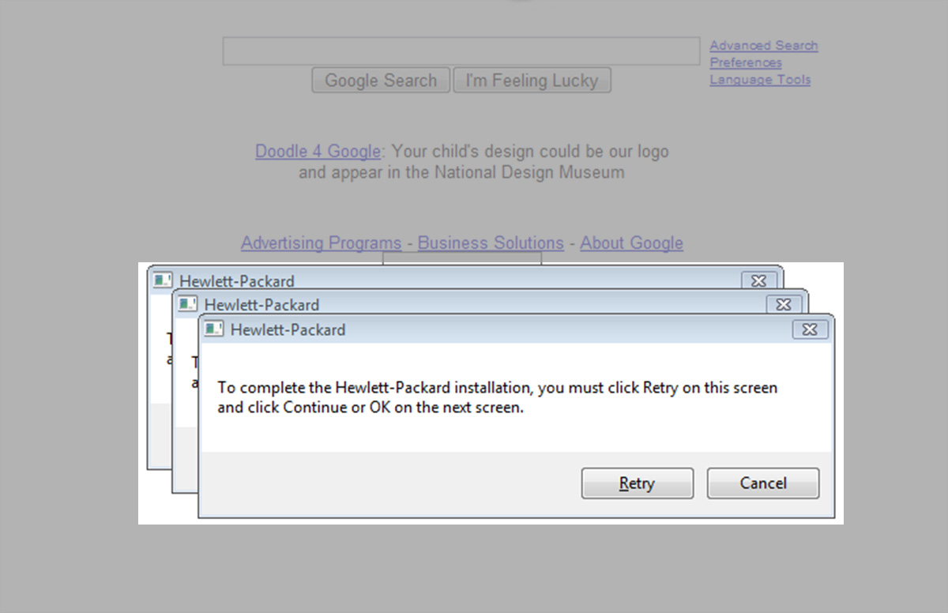The width and height of the screenshot is (948, 613).
Task: Click the X on the front Hewlett-Packard dialog
Action: [809, 329]
